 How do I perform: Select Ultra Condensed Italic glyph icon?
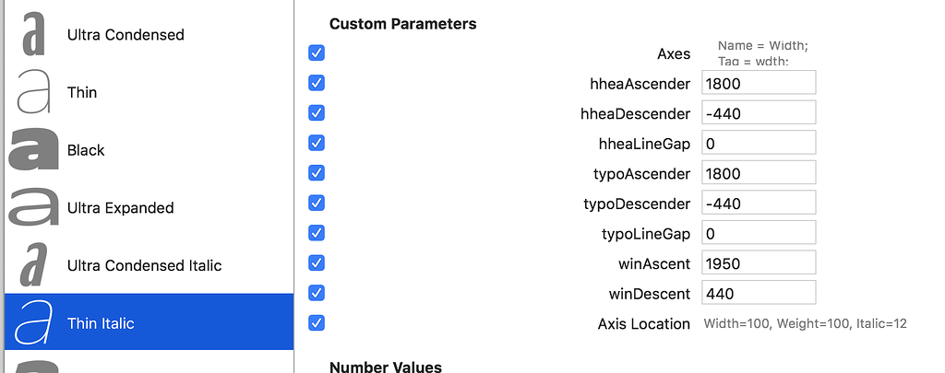34,265
